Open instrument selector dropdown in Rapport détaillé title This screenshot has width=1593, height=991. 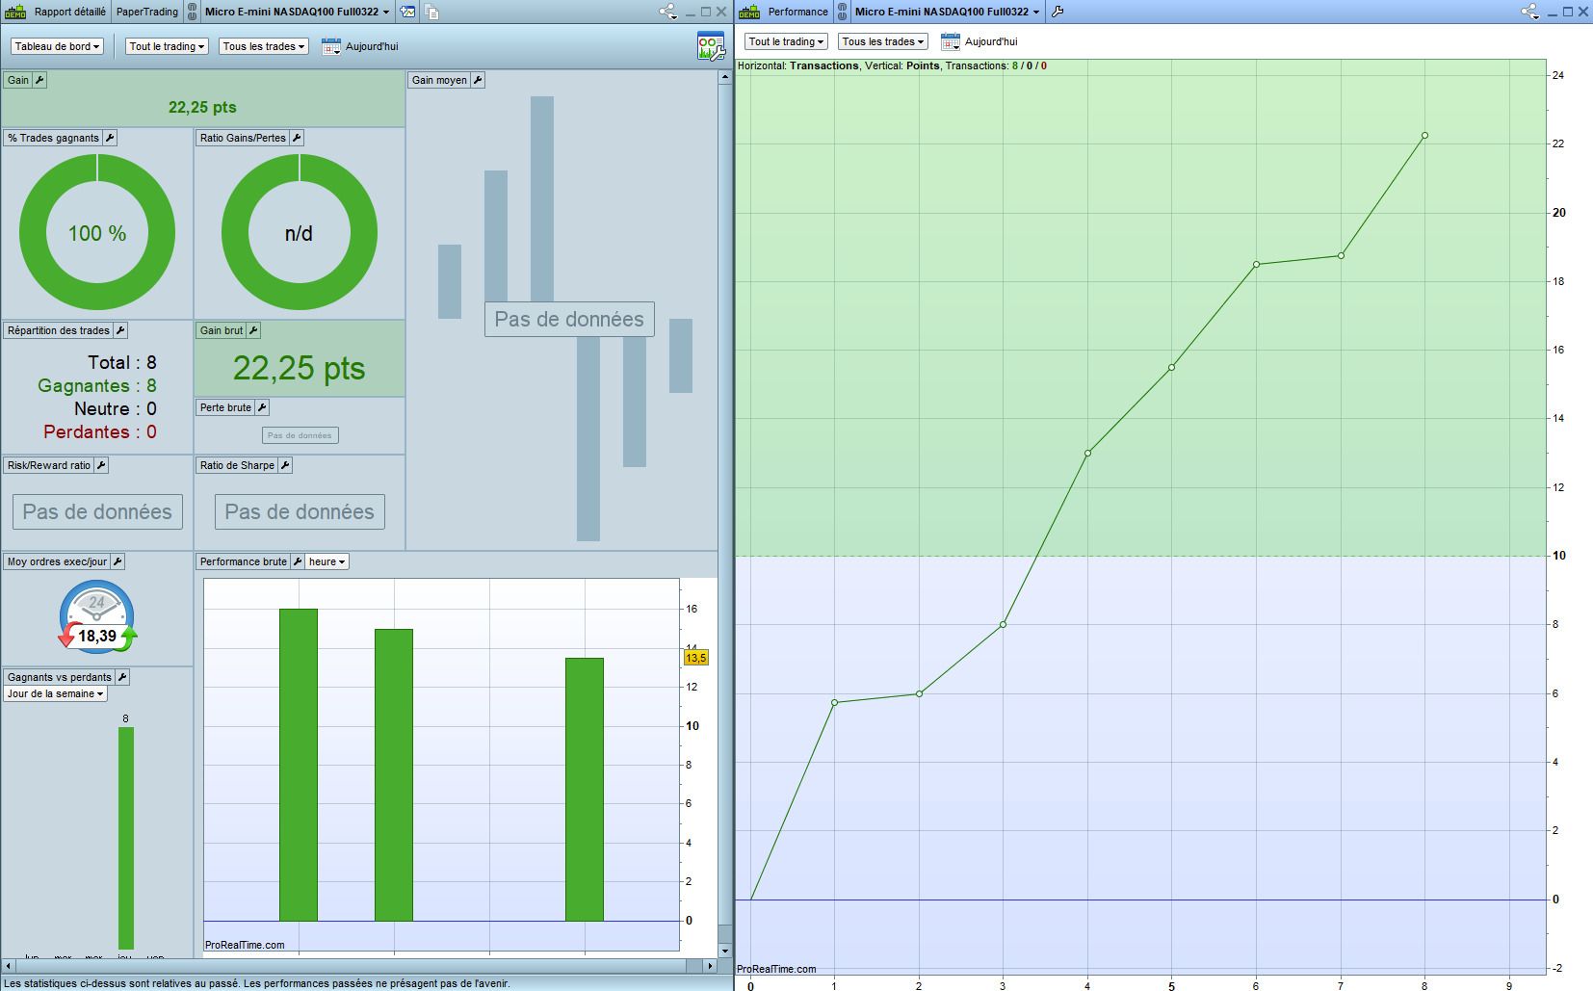coord(298,12)
